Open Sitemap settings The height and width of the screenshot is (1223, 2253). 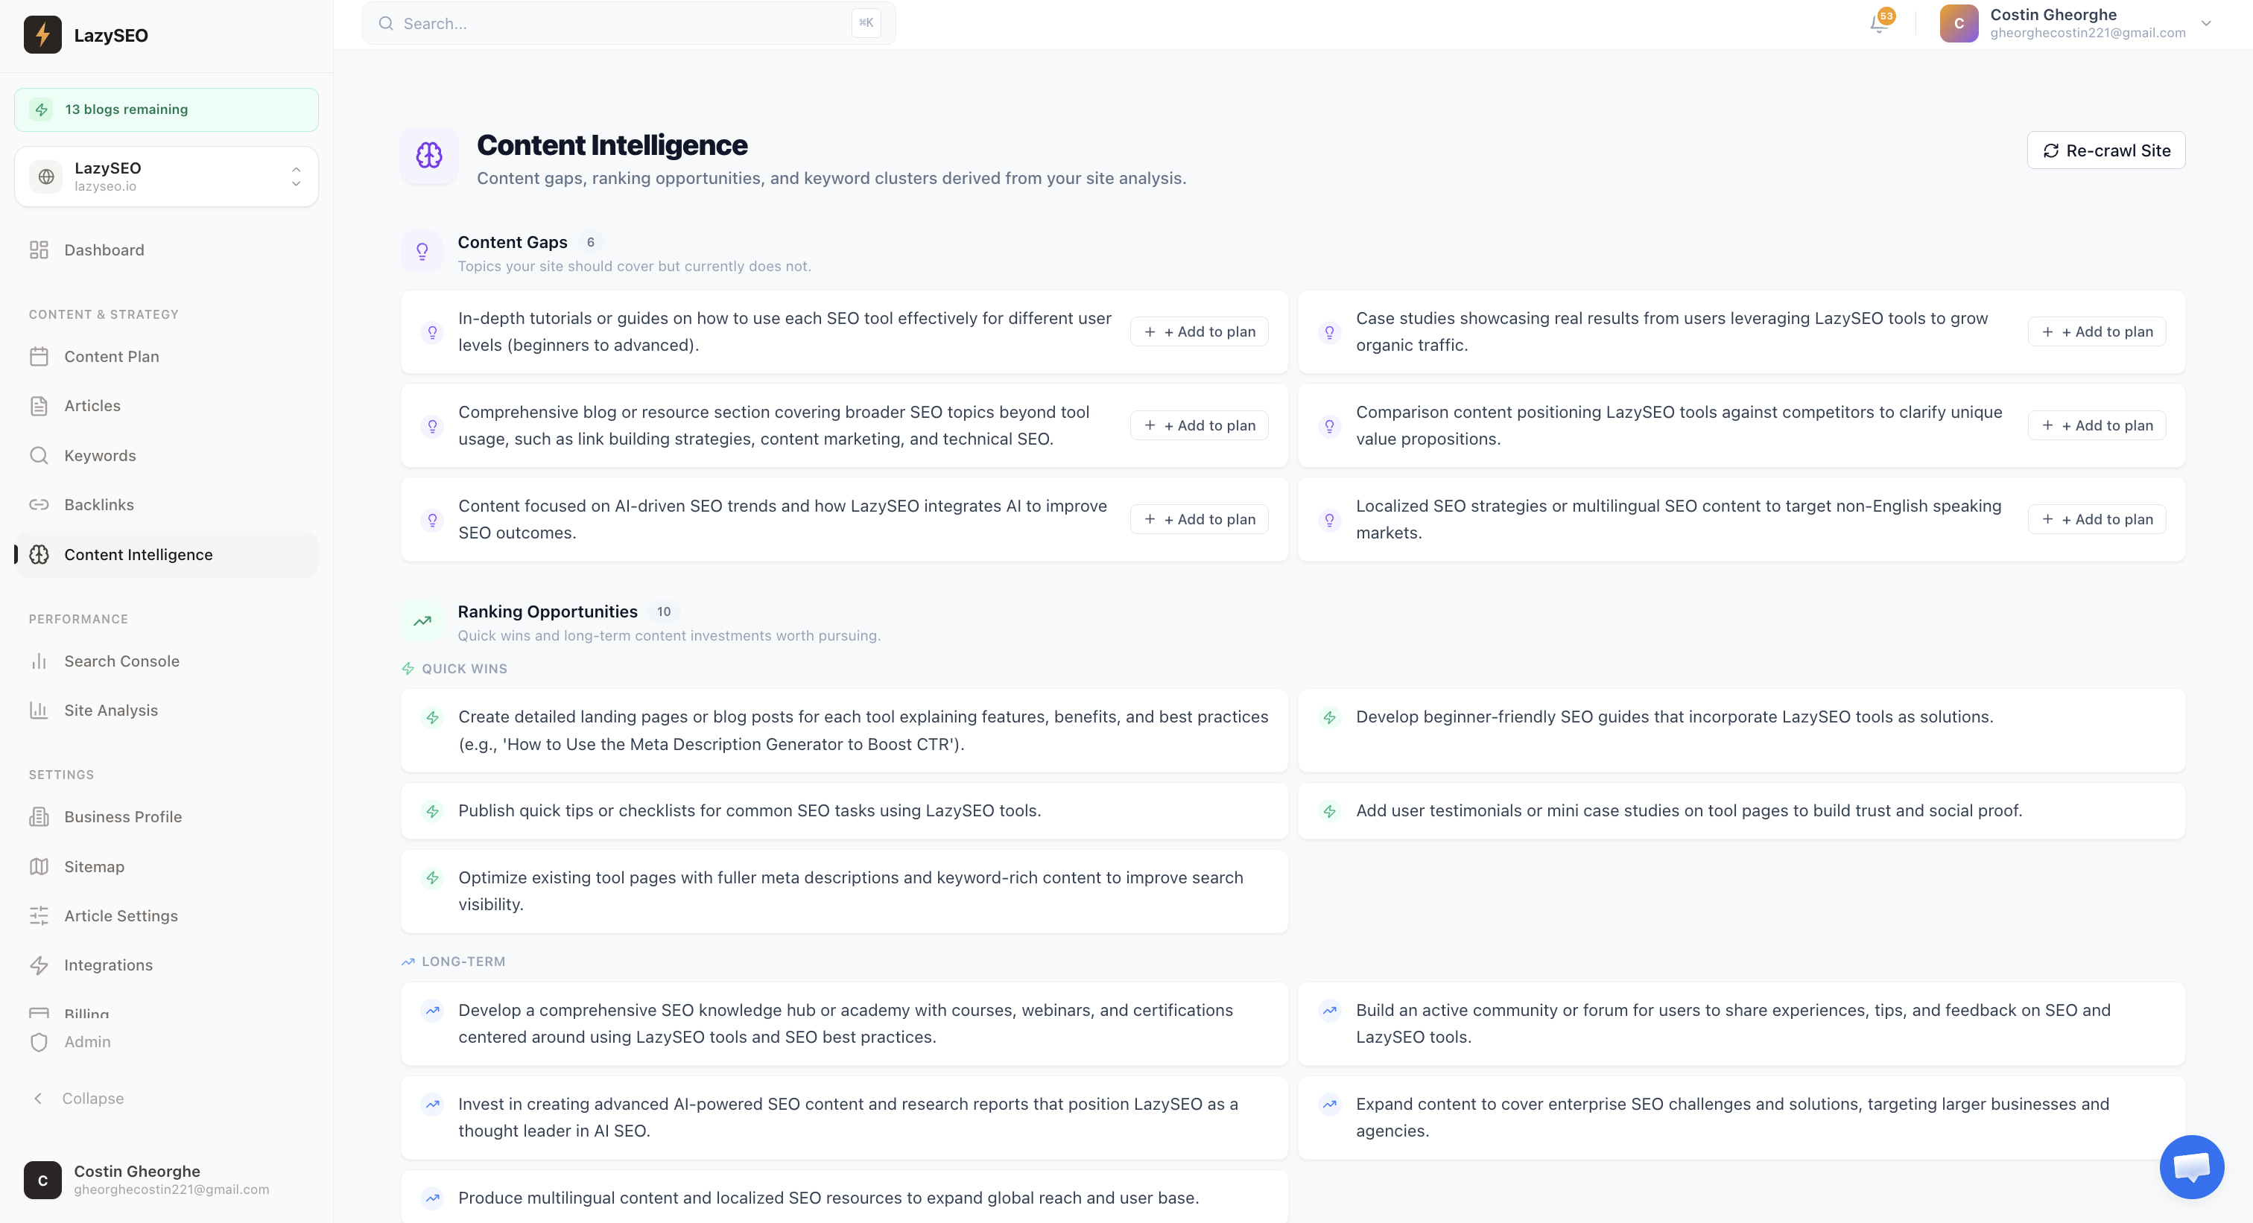(166, 866)
